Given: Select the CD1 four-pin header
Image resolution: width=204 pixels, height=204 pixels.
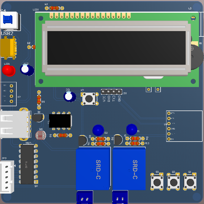Looking at the screenshot, I should pos(111,92).
